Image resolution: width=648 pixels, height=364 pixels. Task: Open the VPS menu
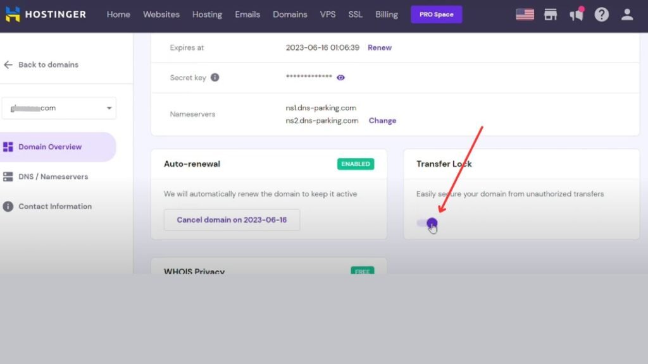point(328,15)
